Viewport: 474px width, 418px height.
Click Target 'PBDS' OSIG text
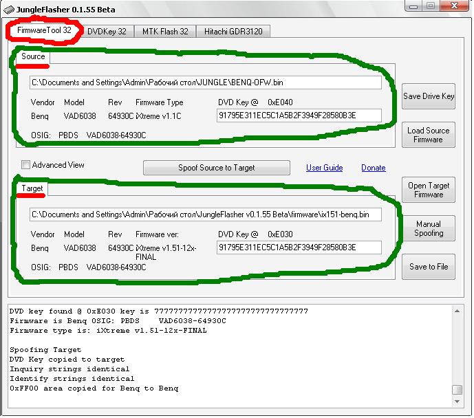[x=68, y=267]
